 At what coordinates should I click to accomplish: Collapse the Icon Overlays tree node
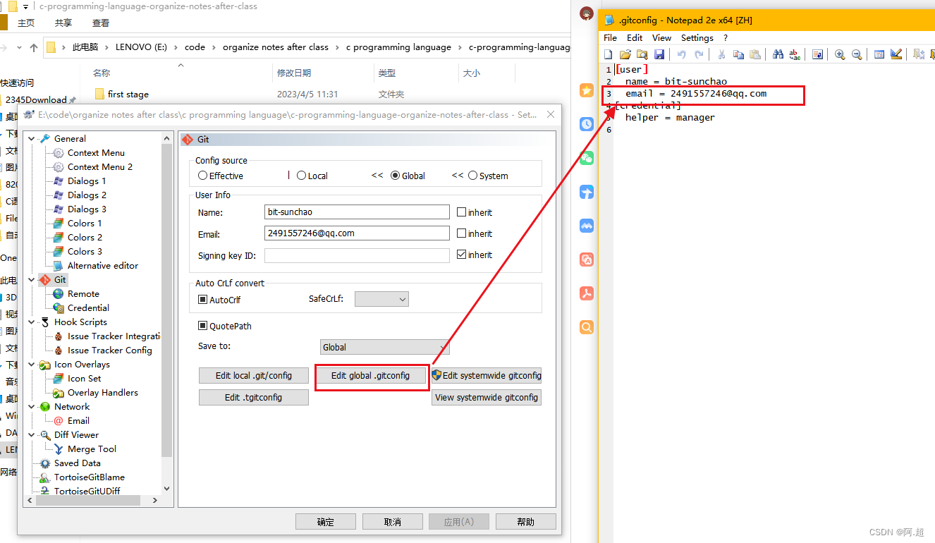click(x=32, y=364)
